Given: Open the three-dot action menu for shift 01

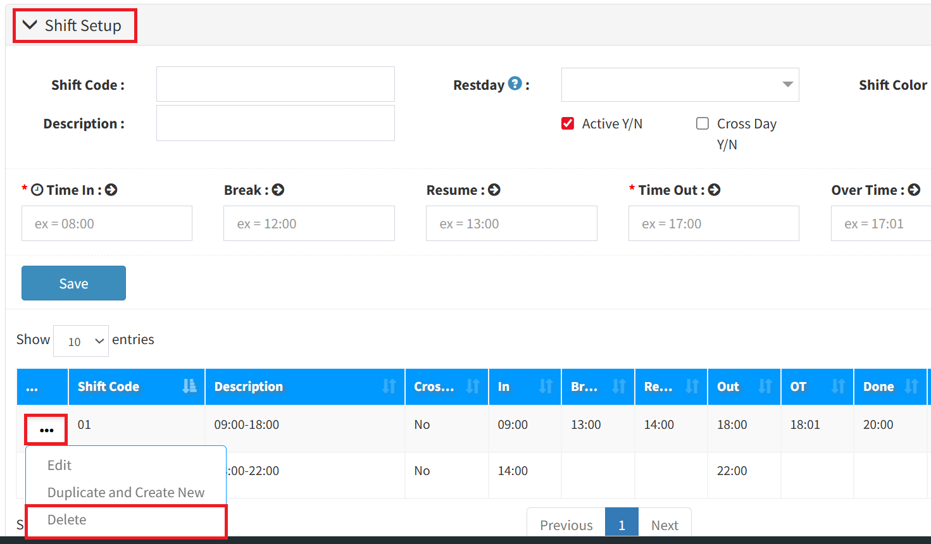Looking at the screenshot, I should (x=46, y=430).
